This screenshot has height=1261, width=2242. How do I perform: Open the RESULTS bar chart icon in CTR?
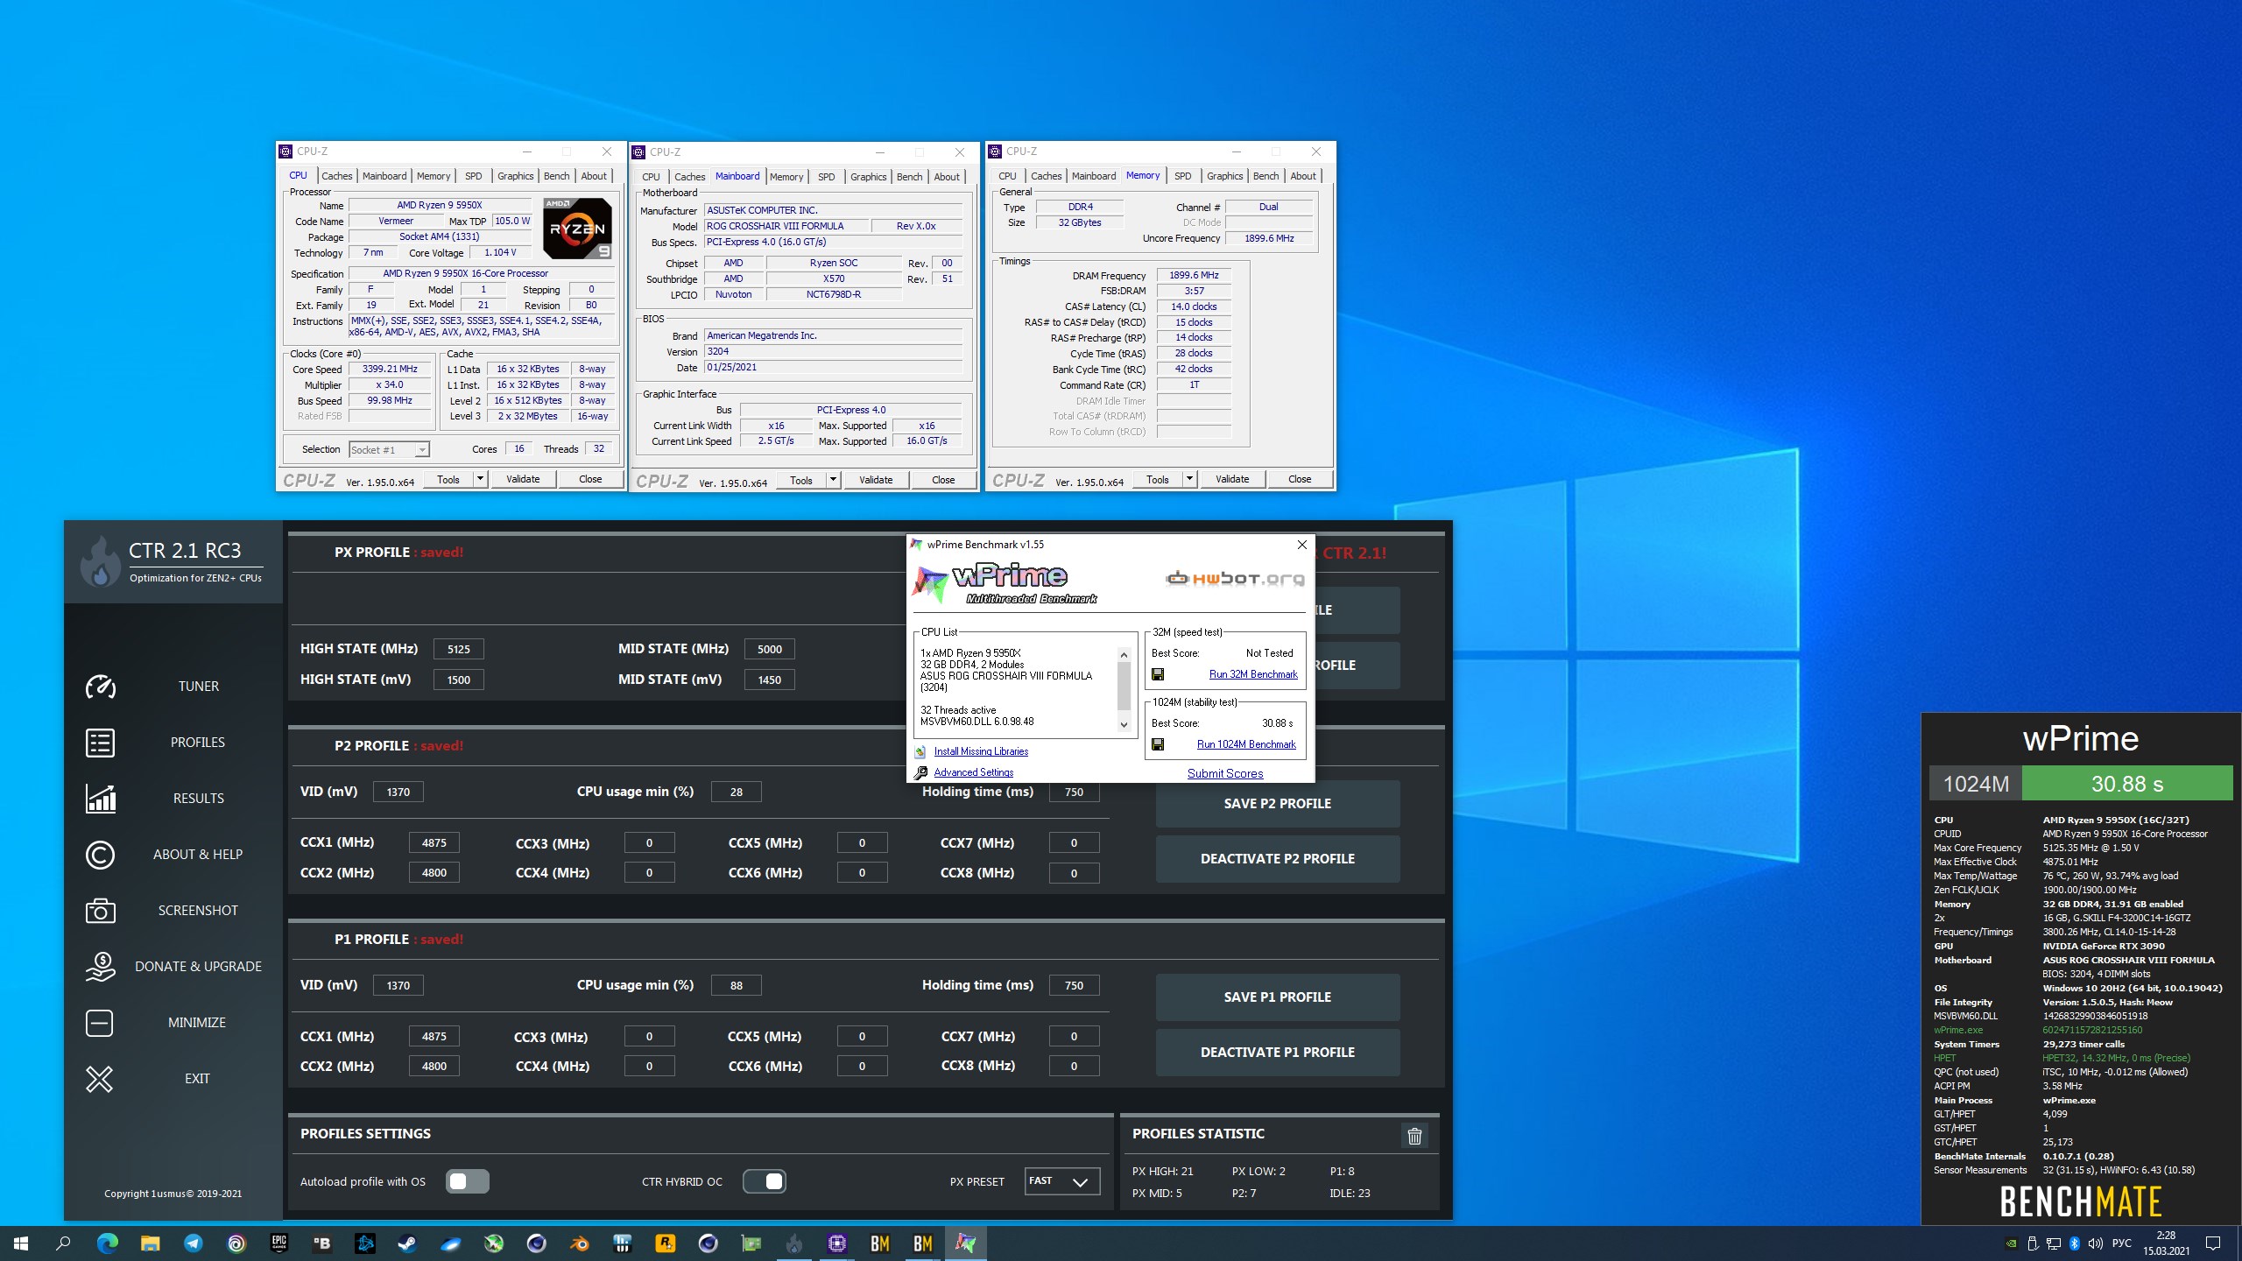coord(100,799)
